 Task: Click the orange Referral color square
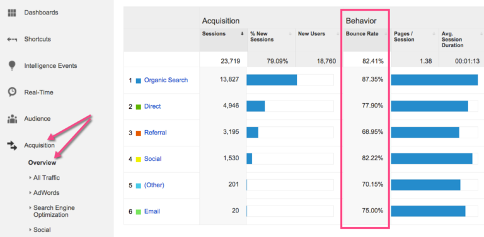139,133
